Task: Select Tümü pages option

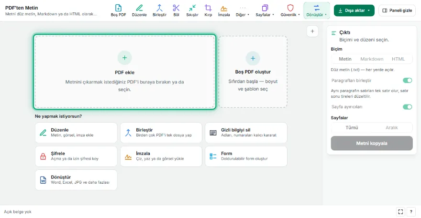Action: pos(352,127)
